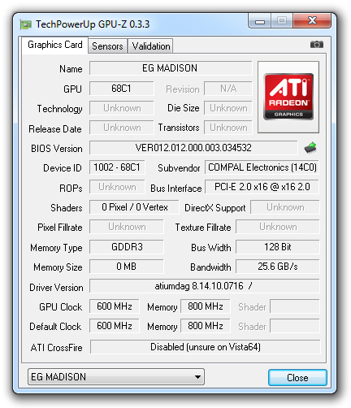Screen dimensions: 351x408
Task: Click the Bus Interface PCI-E field
Action: click(x=262, y=187)
